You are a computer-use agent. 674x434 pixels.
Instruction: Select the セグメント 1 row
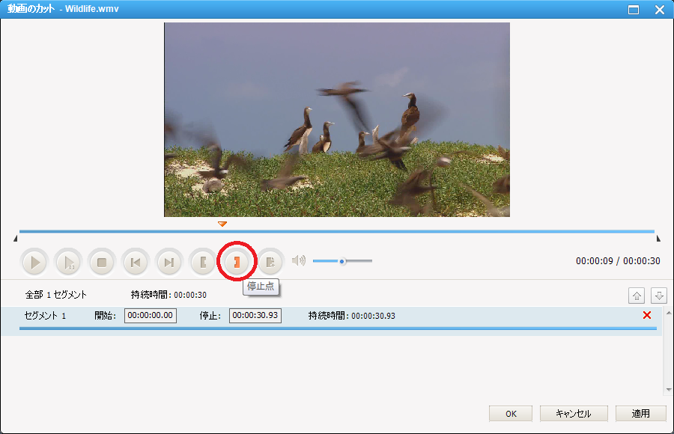[x=332, y=321]
